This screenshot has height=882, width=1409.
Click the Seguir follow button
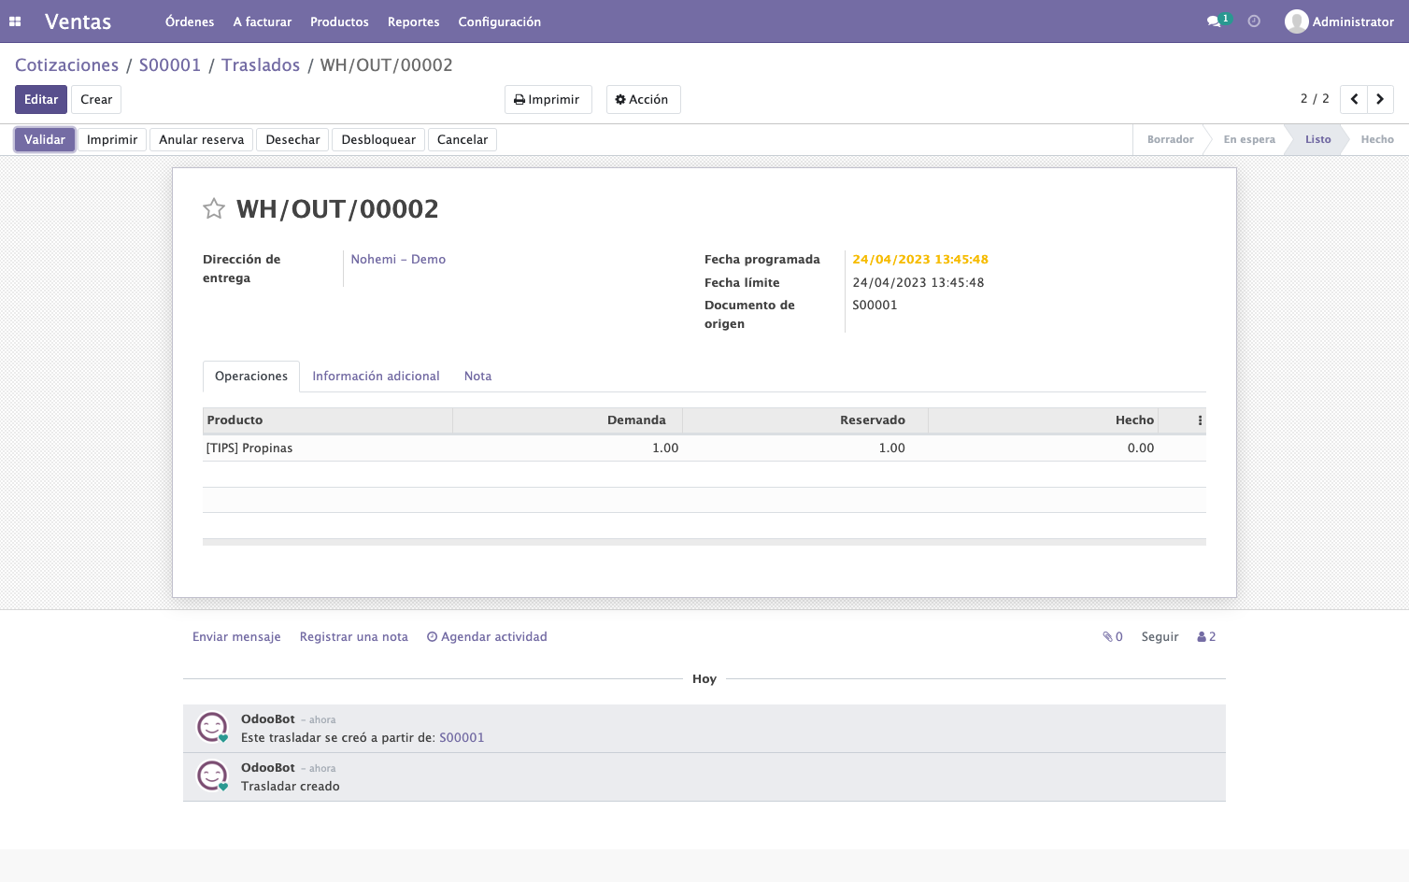pos(1160,636)
